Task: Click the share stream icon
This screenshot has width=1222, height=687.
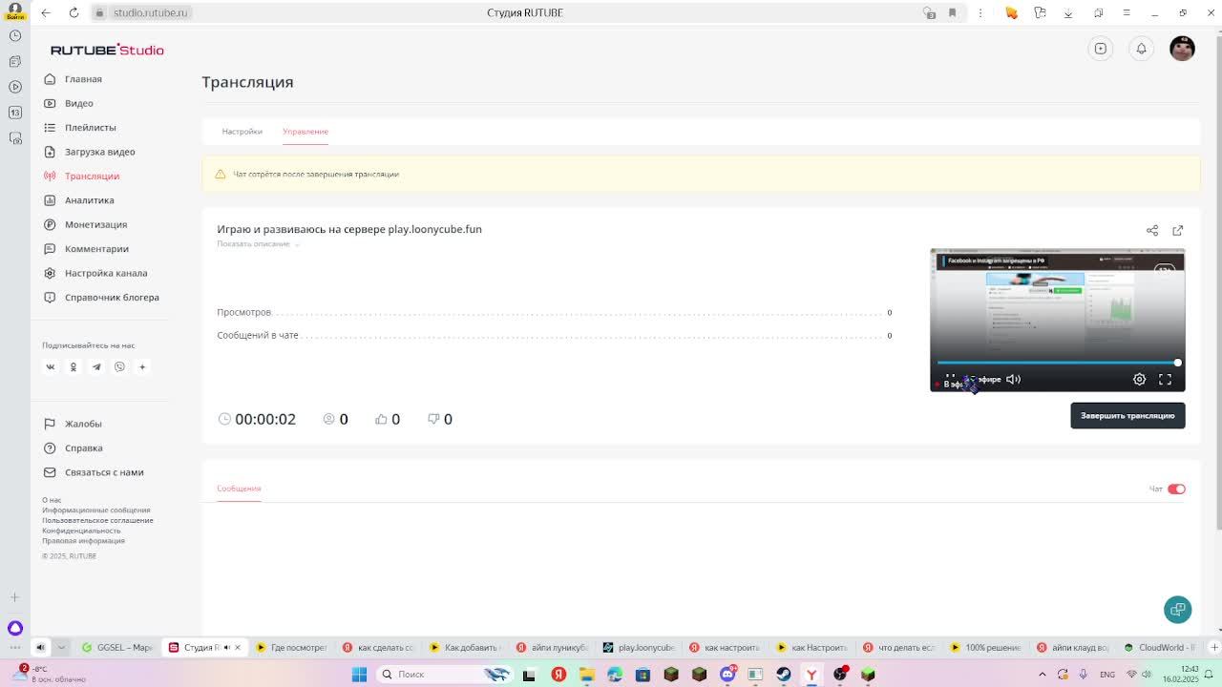Action: click(x=1152, y=231)
